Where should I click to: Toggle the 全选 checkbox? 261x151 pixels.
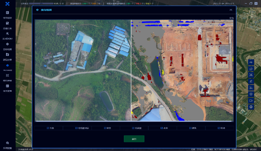coord(48,128)
